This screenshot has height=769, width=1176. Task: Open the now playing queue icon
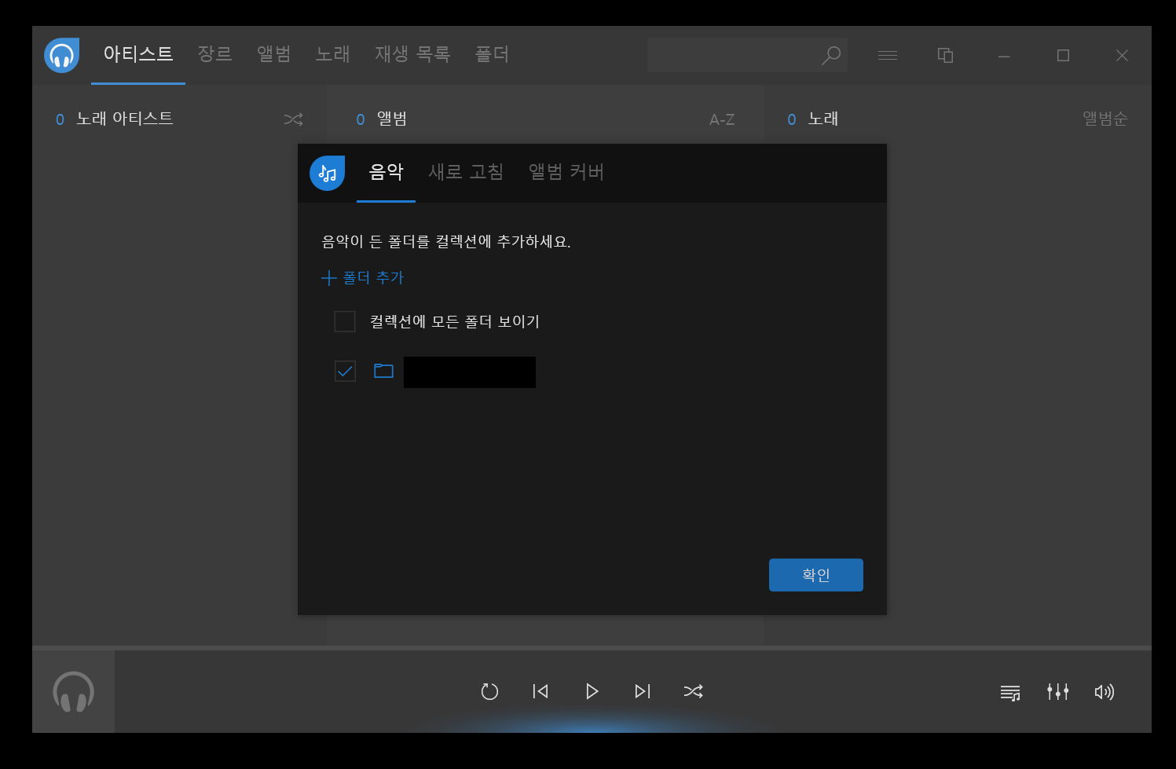1010,692
